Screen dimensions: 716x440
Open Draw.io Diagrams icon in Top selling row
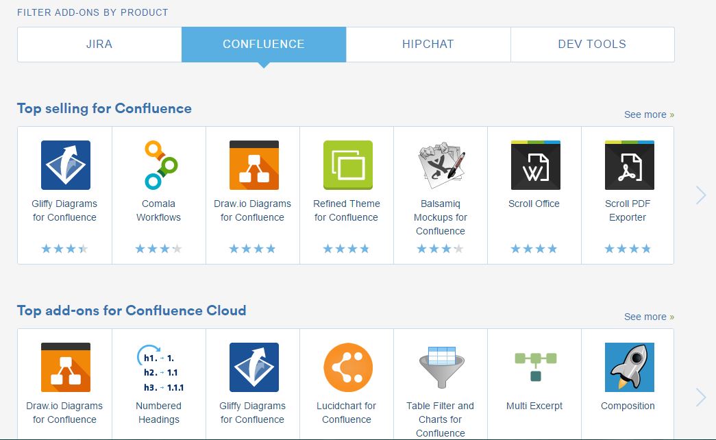pos(254,165)
